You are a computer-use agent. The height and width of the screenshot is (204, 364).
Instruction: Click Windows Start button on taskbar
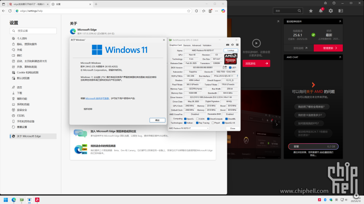point(6,200)
